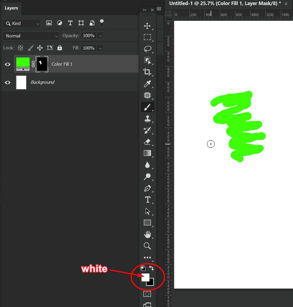Select the Eyedropper tool
This screenshot has width=293, height=307.
click(x=148, y=84)
